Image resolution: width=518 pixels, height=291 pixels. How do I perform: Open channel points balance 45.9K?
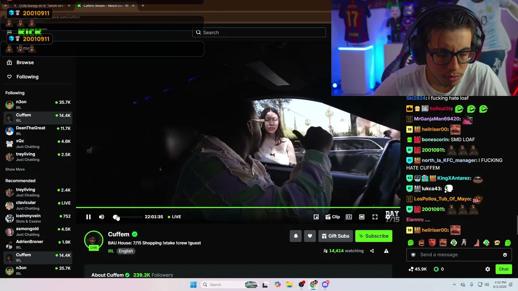tap(418, 269)
